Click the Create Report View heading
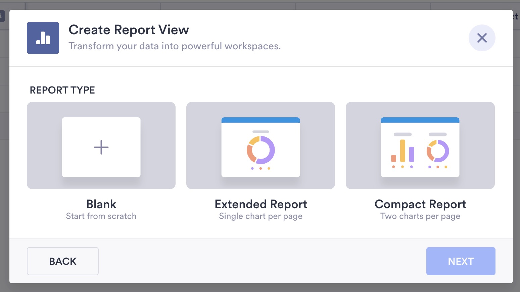Viewport: 520px width, 292px height. (129, 30)
